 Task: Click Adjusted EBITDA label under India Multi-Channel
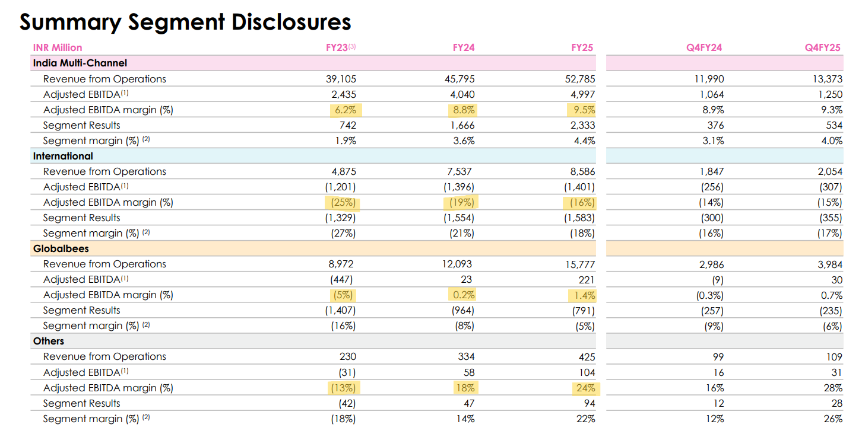[85, 94]
